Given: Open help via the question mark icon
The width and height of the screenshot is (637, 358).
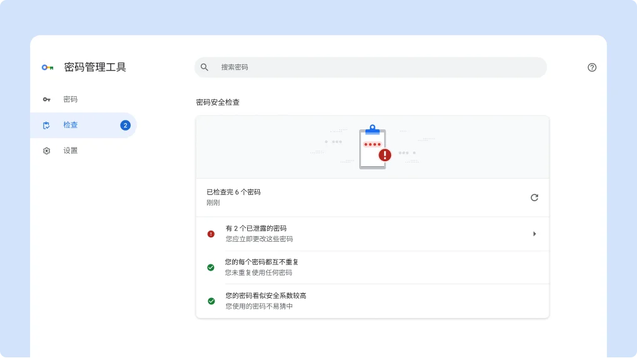Looking at the screenshot, I should tap(592, 67).
